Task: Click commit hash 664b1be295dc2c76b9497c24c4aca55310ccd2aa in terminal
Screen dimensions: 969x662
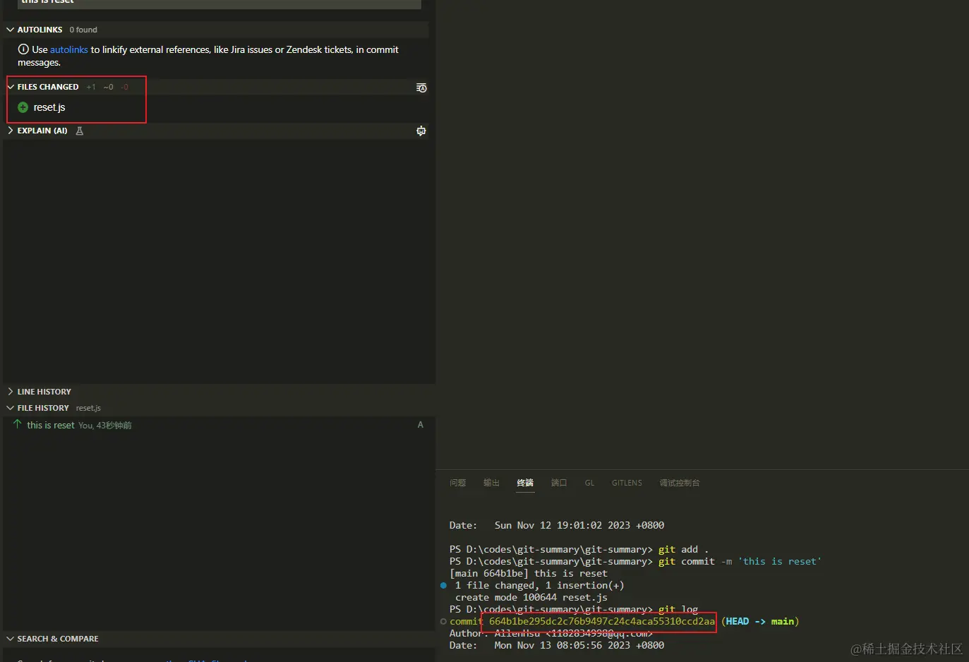Action: click(602, 622)
